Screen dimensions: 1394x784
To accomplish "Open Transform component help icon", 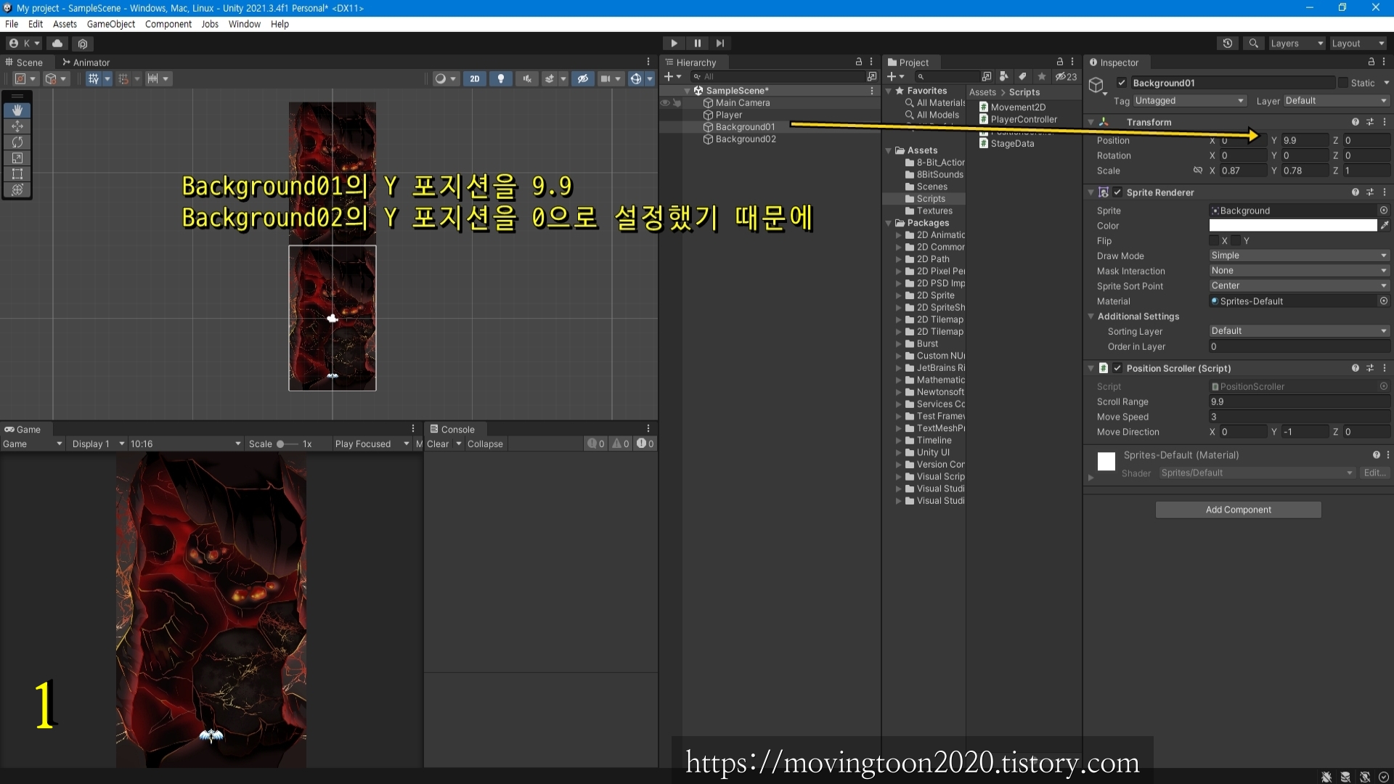I will click(1355, 122).
